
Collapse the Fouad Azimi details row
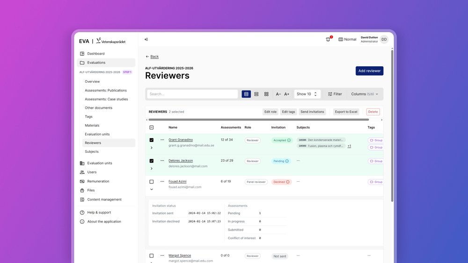(x=152, y=190)
